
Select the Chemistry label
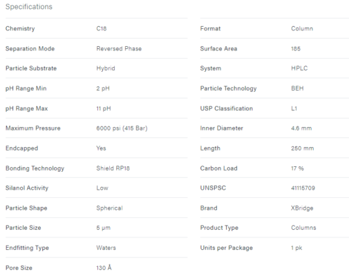(20, 29)
